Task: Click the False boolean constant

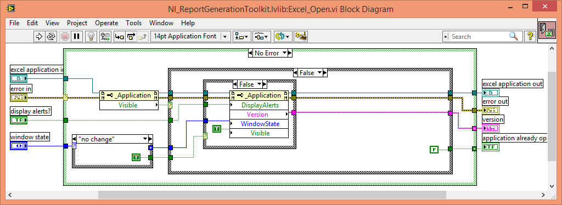Action: (434, 149)
